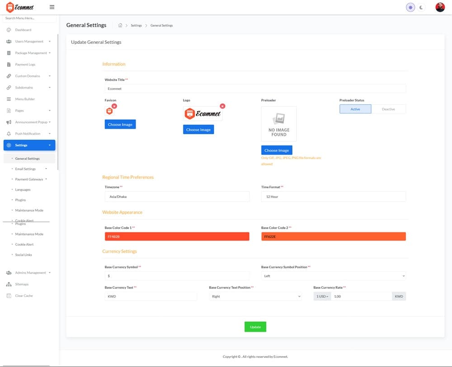The image size is (452, 367).
Task: Switch to dark mode moon icon
Action: [x=421, y=7]
